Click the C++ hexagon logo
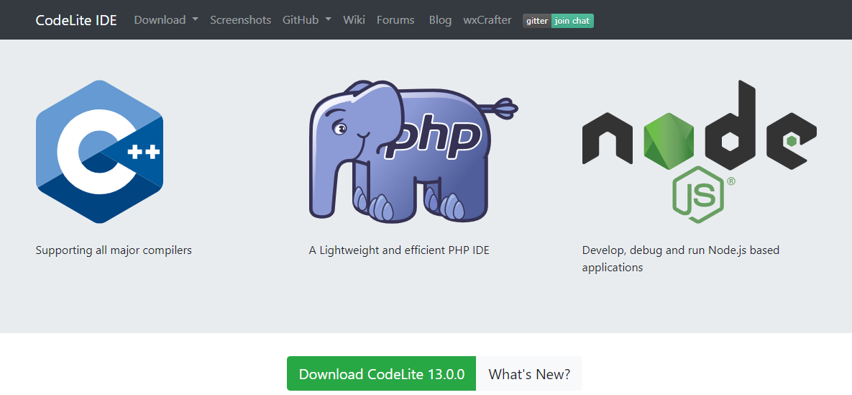 [x=99, y=151]
